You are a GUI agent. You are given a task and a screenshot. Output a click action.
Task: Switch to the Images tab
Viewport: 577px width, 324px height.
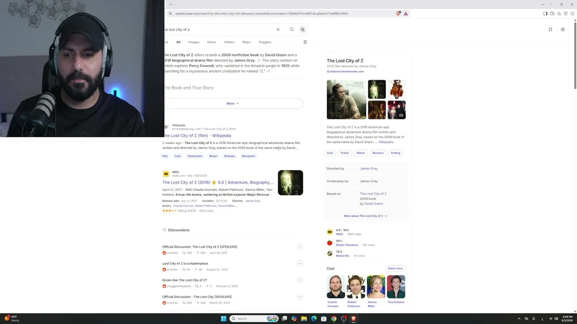[x=194, y=42]
